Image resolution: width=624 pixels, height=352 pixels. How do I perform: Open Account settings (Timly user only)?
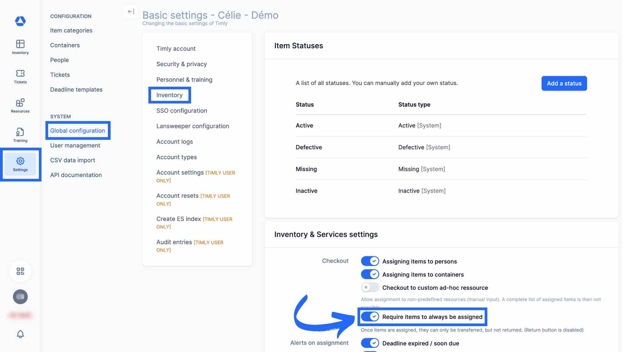click(x=196, y=176)
